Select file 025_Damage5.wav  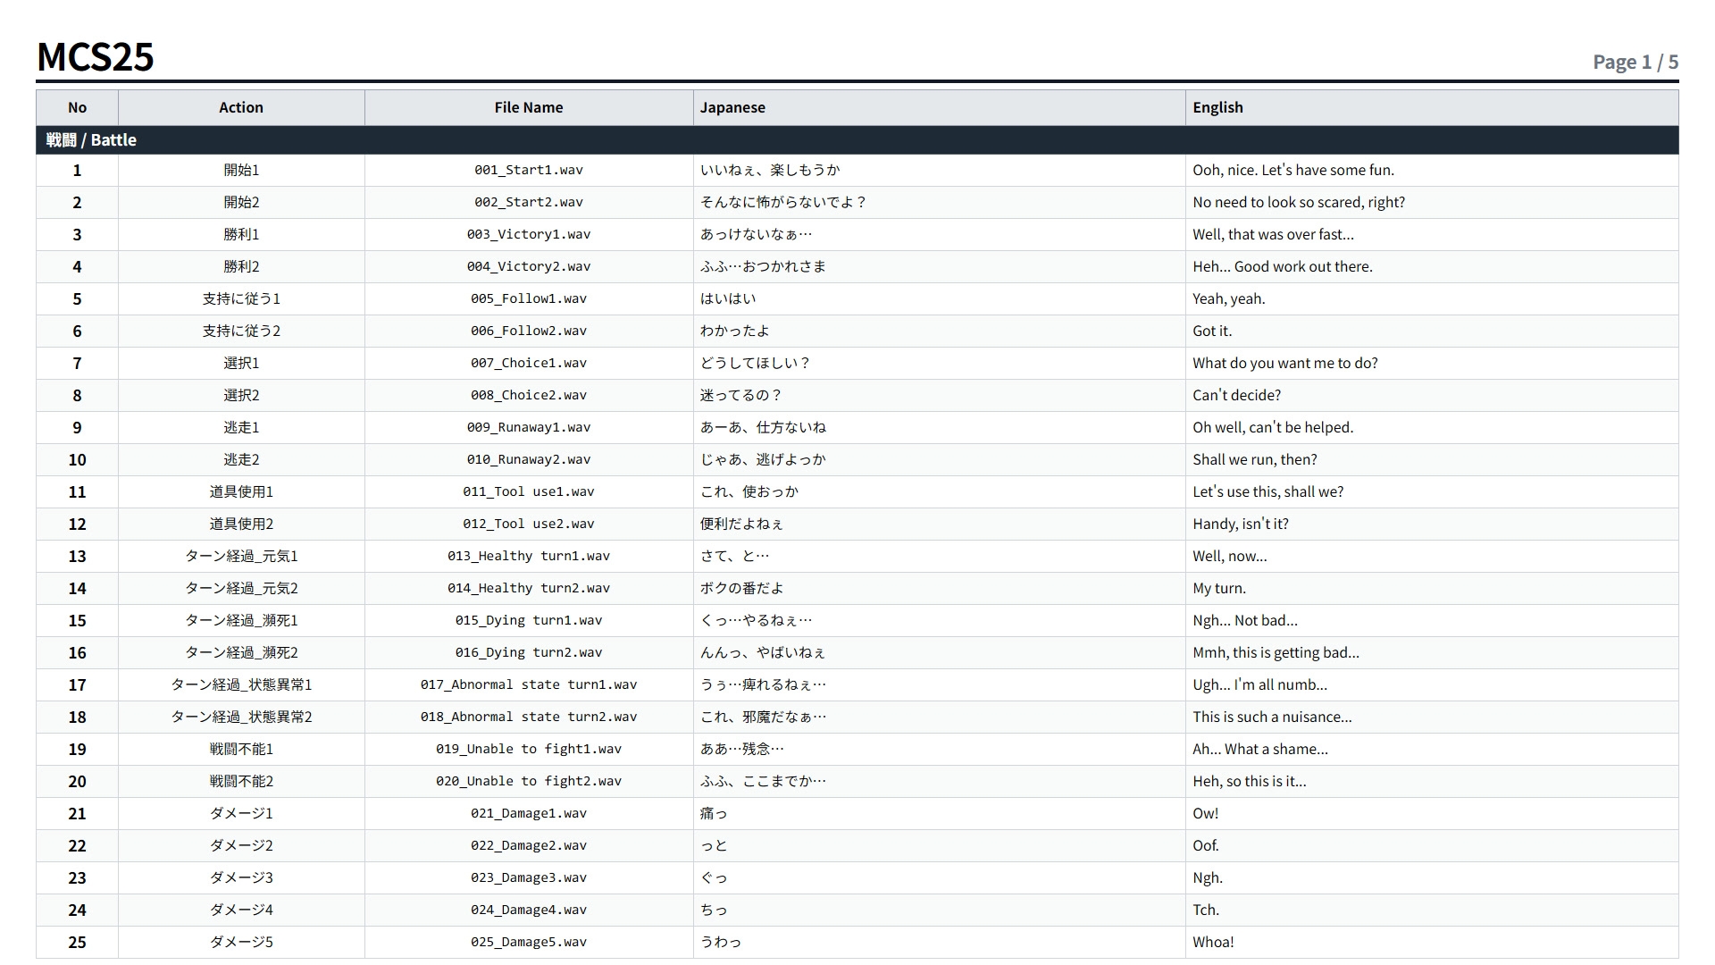point(529,942)
